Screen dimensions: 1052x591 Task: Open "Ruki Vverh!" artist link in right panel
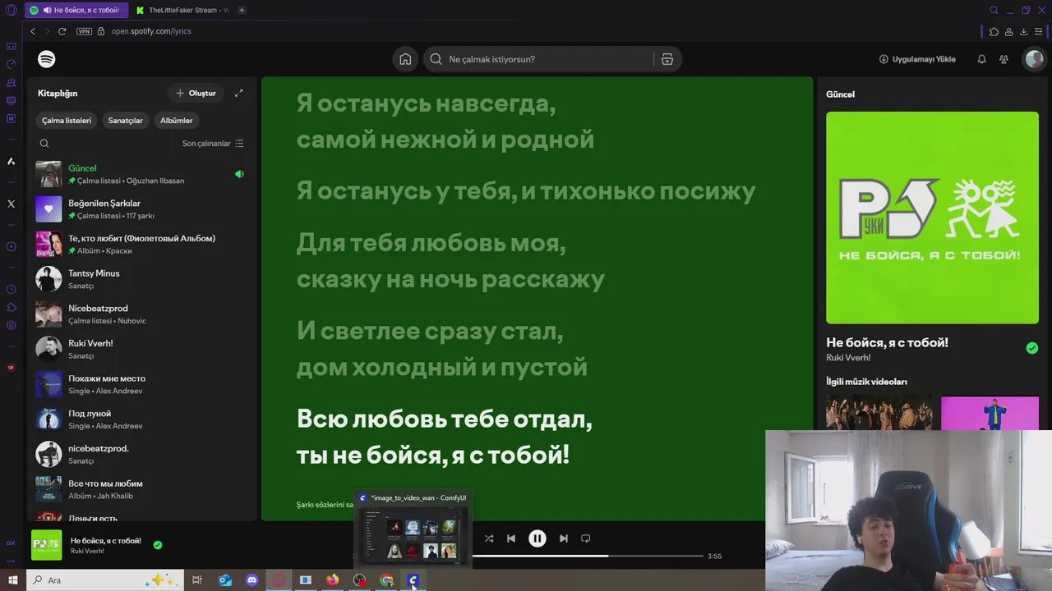848,358
